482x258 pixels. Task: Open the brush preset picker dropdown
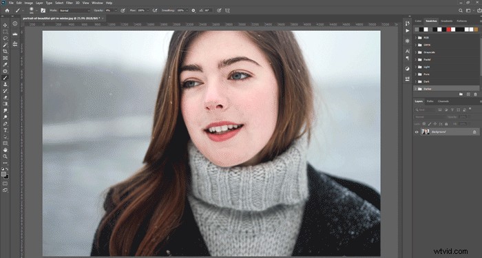[36, 10]
